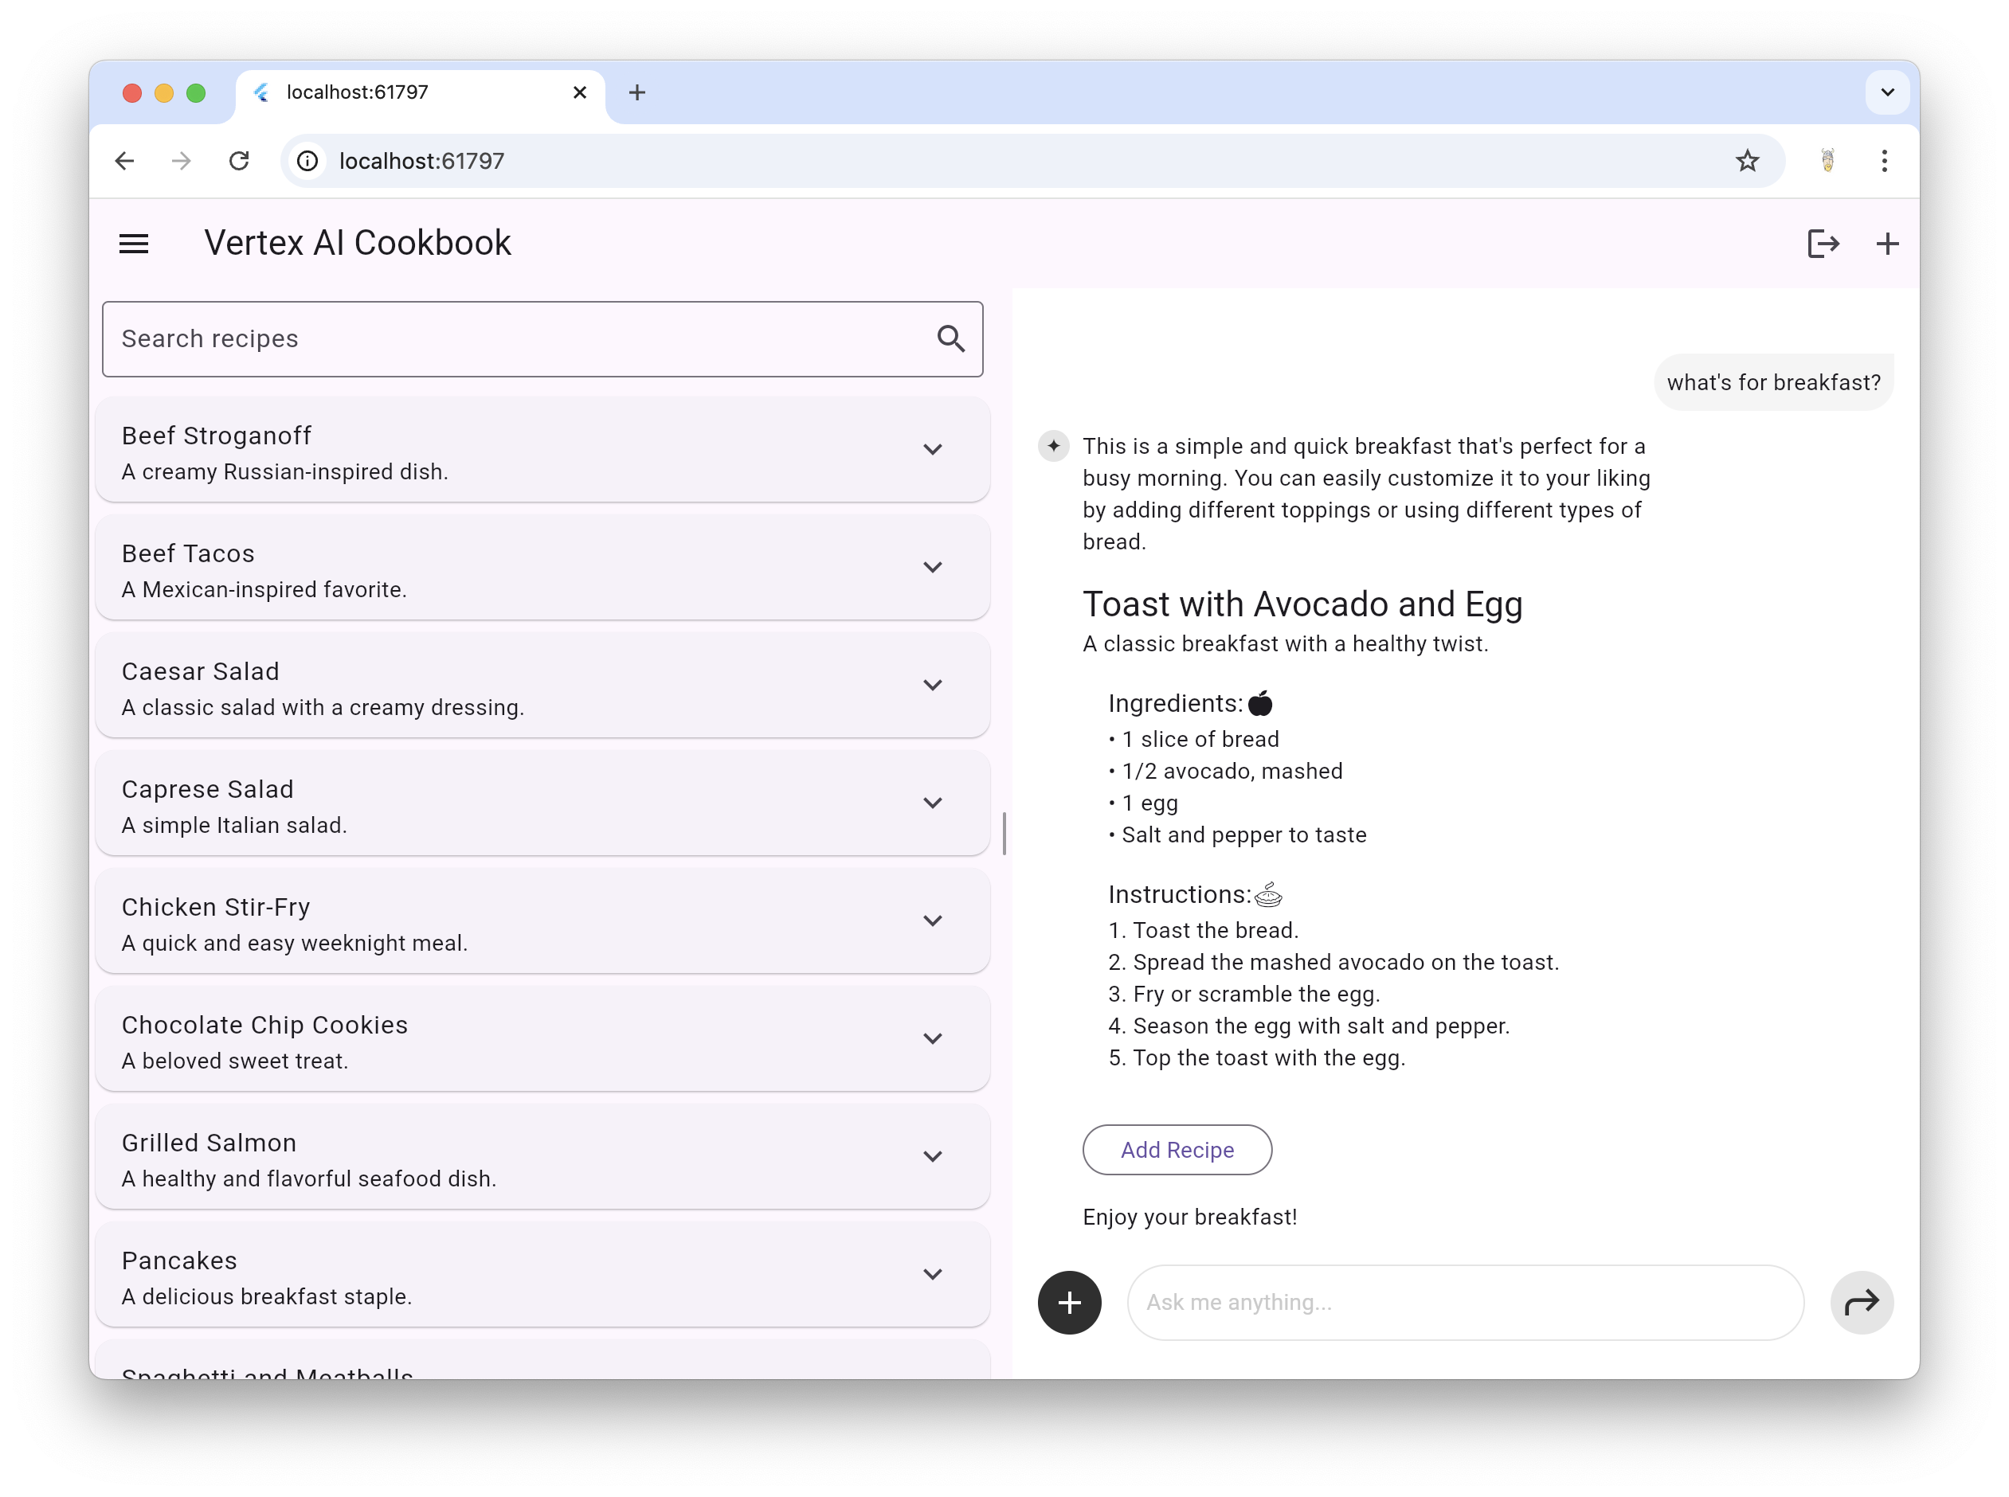The height and width of the screenshot is (1497, 2009).
Task: Click the AI sparkle avatar icon
Action: pyautogui.click(x=1053, y=446)
